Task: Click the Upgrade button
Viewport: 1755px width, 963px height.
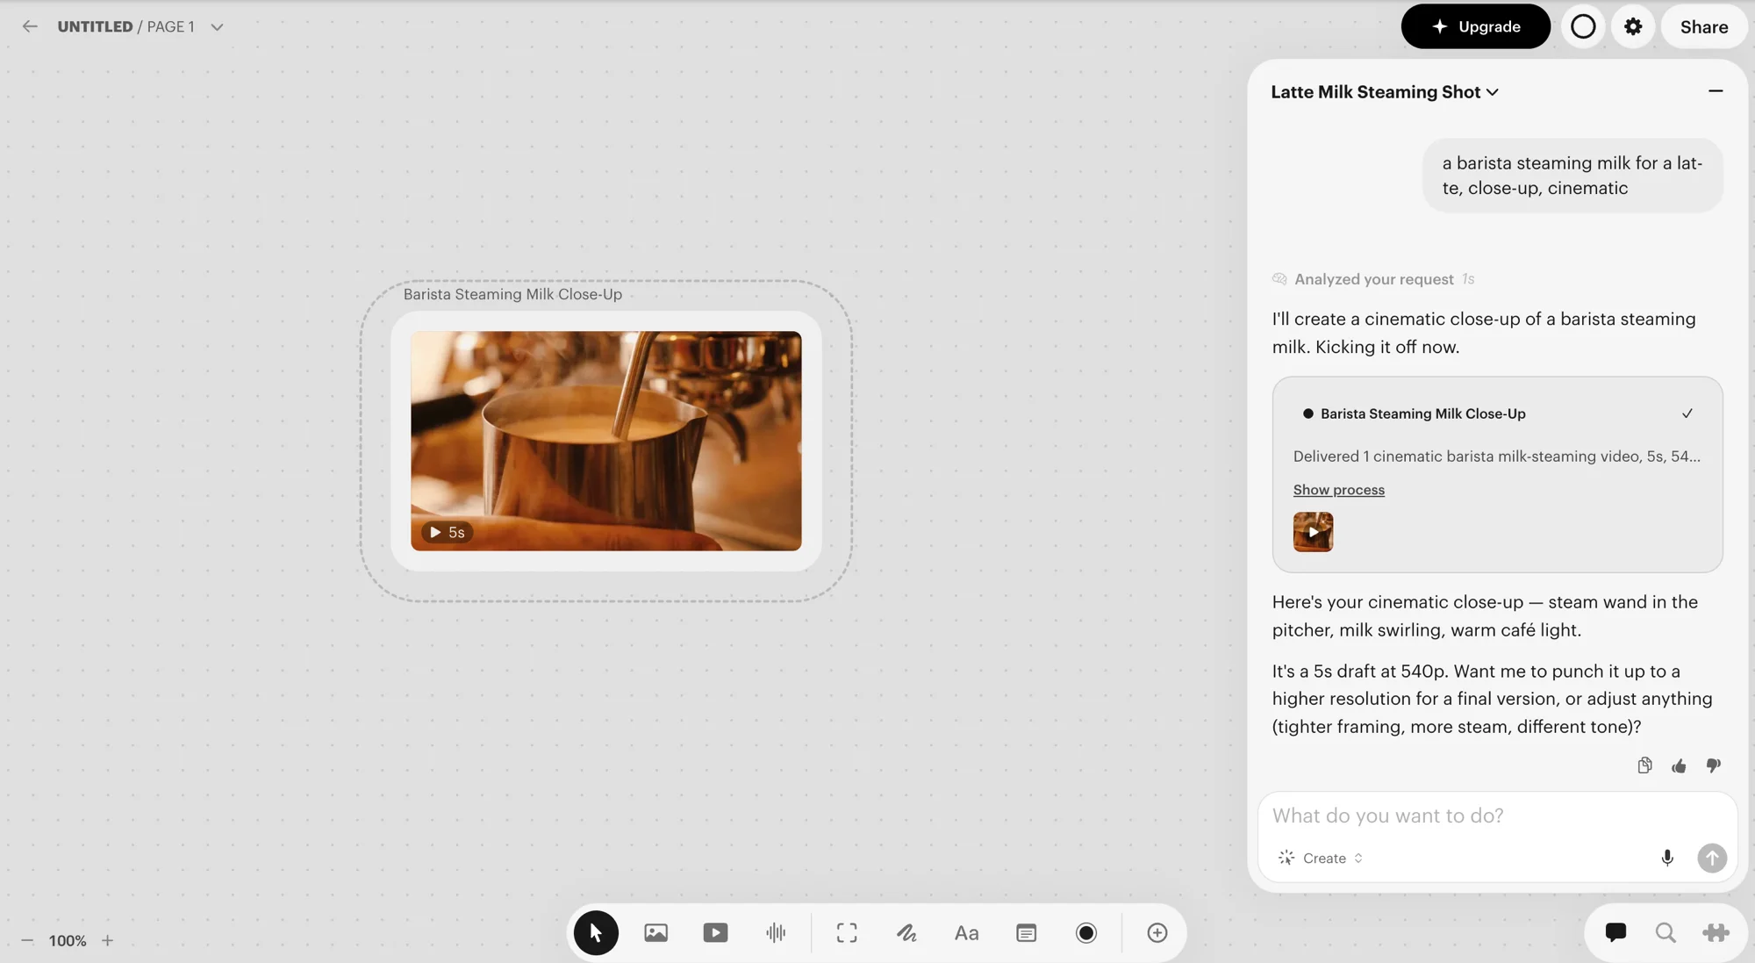Action: click(x=1475, y=26)
